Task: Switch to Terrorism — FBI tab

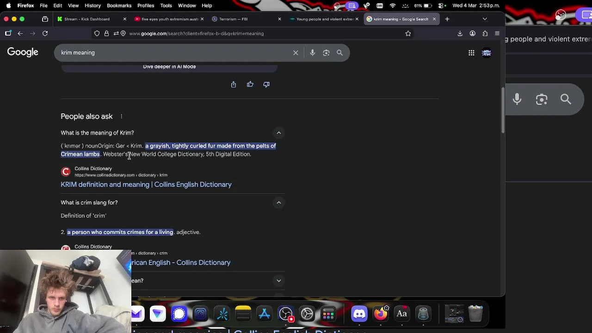Action: [x=245, y=19]
